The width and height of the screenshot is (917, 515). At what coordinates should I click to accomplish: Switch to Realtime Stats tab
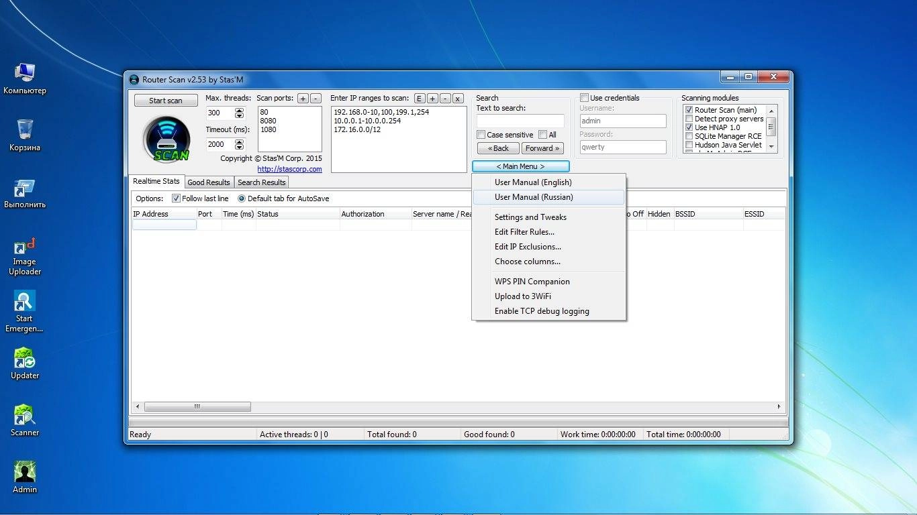156,182
